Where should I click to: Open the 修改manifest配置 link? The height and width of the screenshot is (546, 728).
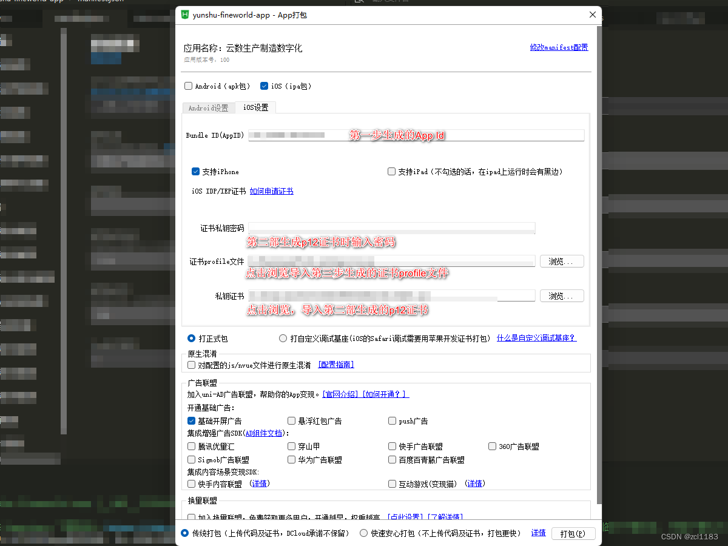[x=558, y=47]
